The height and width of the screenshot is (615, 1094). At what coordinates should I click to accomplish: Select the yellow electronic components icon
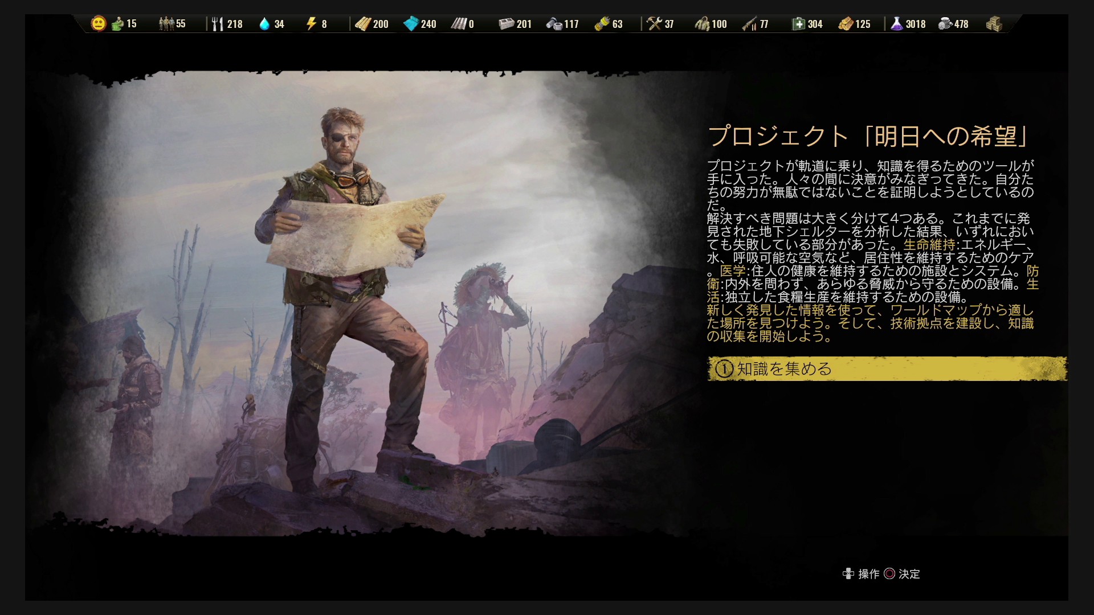(x=602, y=24)
